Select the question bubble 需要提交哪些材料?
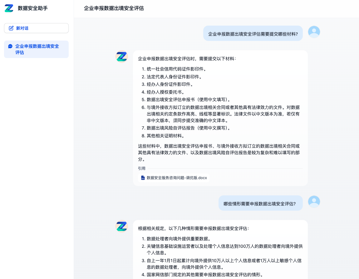The width and height of the screenshot is (359, 279). 253,33
